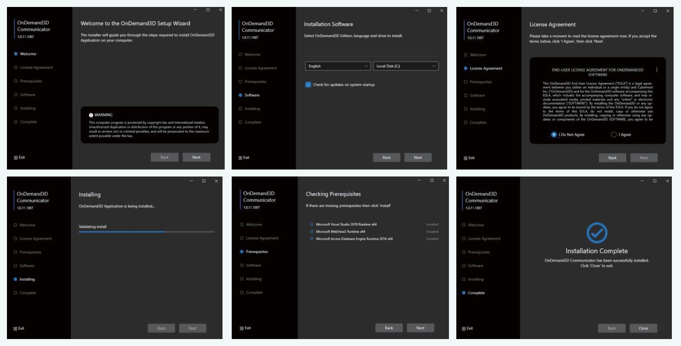The width and height of the screenshot is (681, 346).
Task: Click Installed status for WebView2 Runtime
Action: point(432,232)
